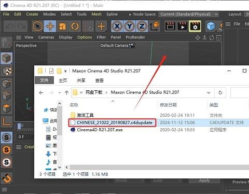Toggle Viewport Solo off icon
Image resolution: width=249 pixels, height=194 pixels.
pos(6,137)
